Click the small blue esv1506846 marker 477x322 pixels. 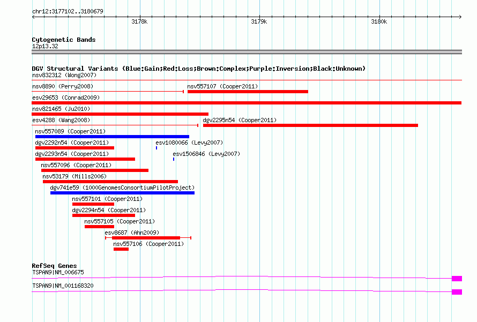pos(174,159)
